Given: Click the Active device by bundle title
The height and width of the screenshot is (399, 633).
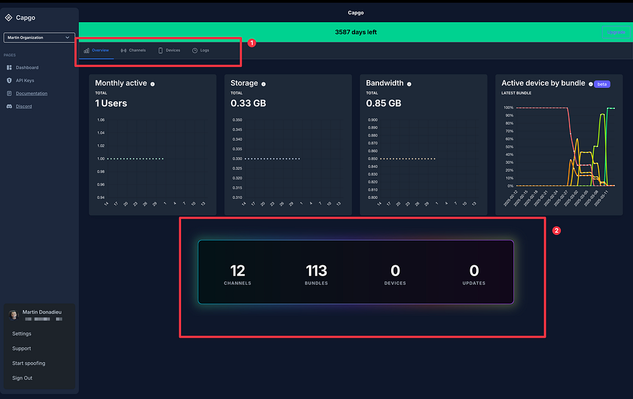Looking at the screenshot, I should (543, 83).
